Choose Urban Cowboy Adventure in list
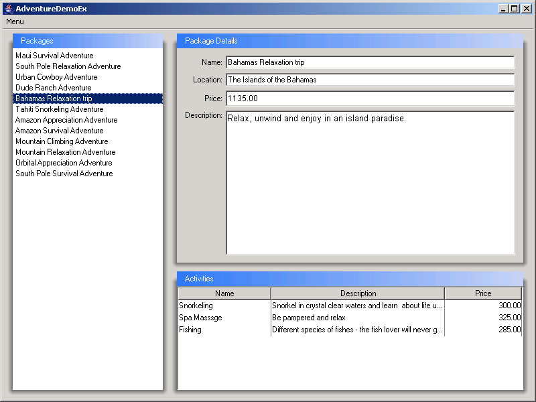The height and width of the screenshot is (402, 536). (88, 77)
